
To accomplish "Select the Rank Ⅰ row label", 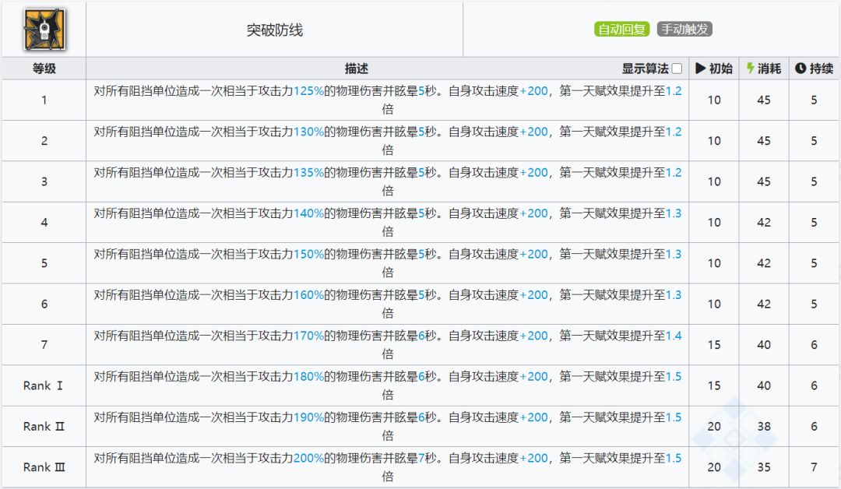I will (x=44, y=385).
